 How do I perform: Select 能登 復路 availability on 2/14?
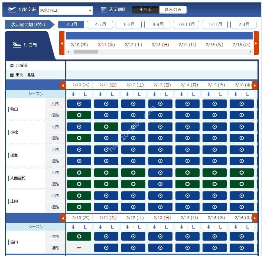(x=187, y=161)
